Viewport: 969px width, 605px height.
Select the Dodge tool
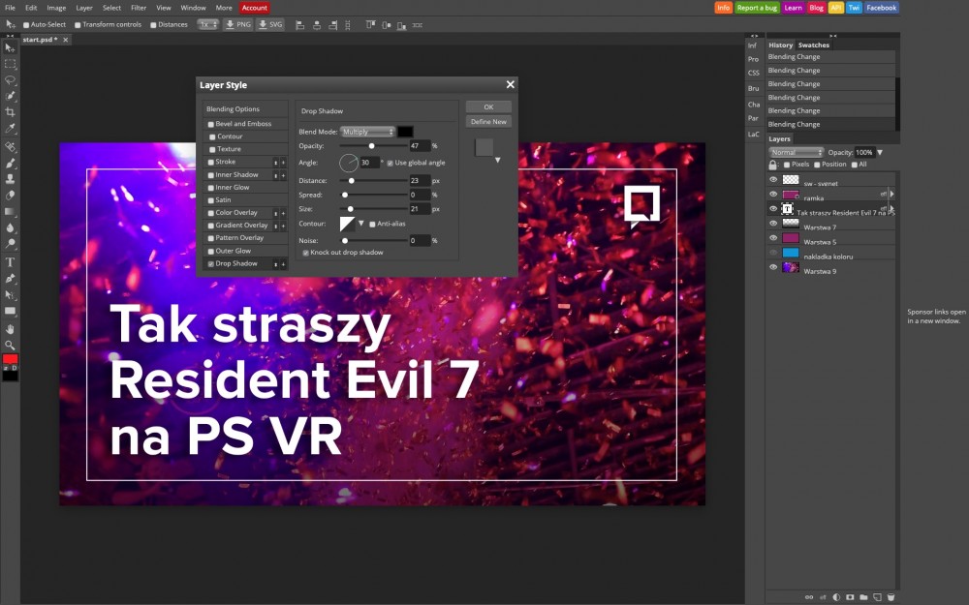pos(10,243)
